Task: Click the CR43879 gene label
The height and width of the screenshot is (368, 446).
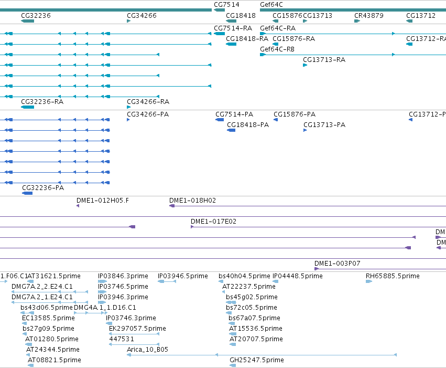Action: tap(368, 16)
